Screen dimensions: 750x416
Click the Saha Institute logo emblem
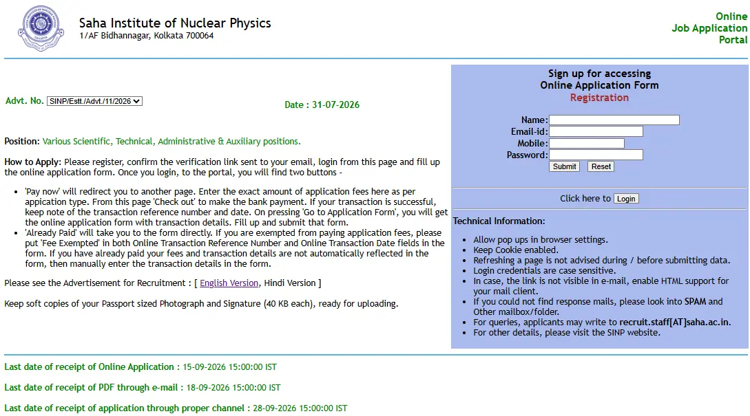(41, 28)
